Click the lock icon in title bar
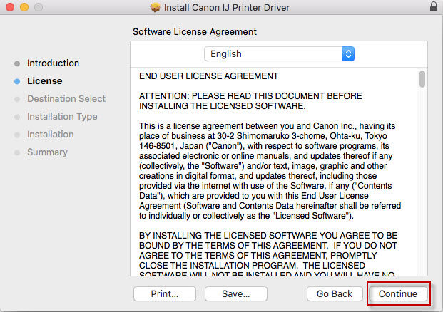 [434, 6]
